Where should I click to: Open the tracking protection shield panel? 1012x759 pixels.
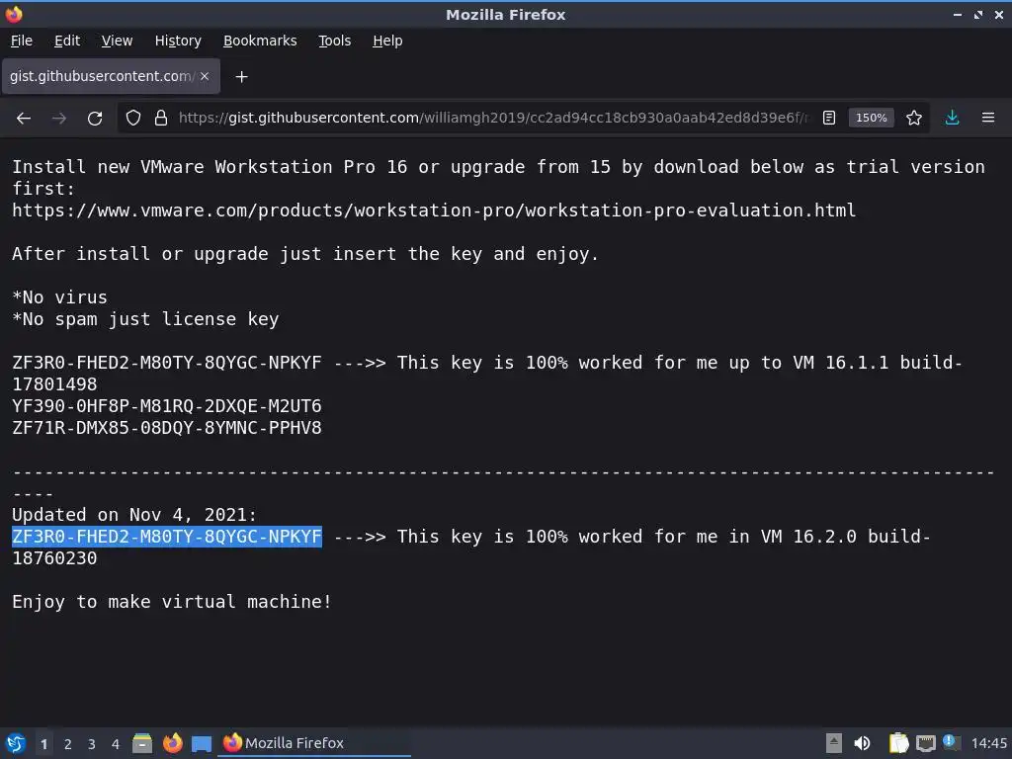click(133, 119)
